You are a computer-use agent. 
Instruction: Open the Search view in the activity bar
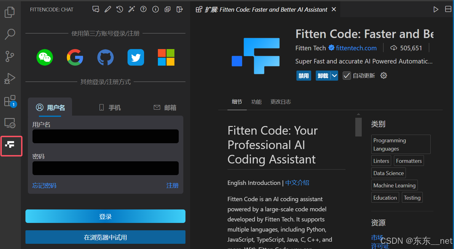coord(10,34)
